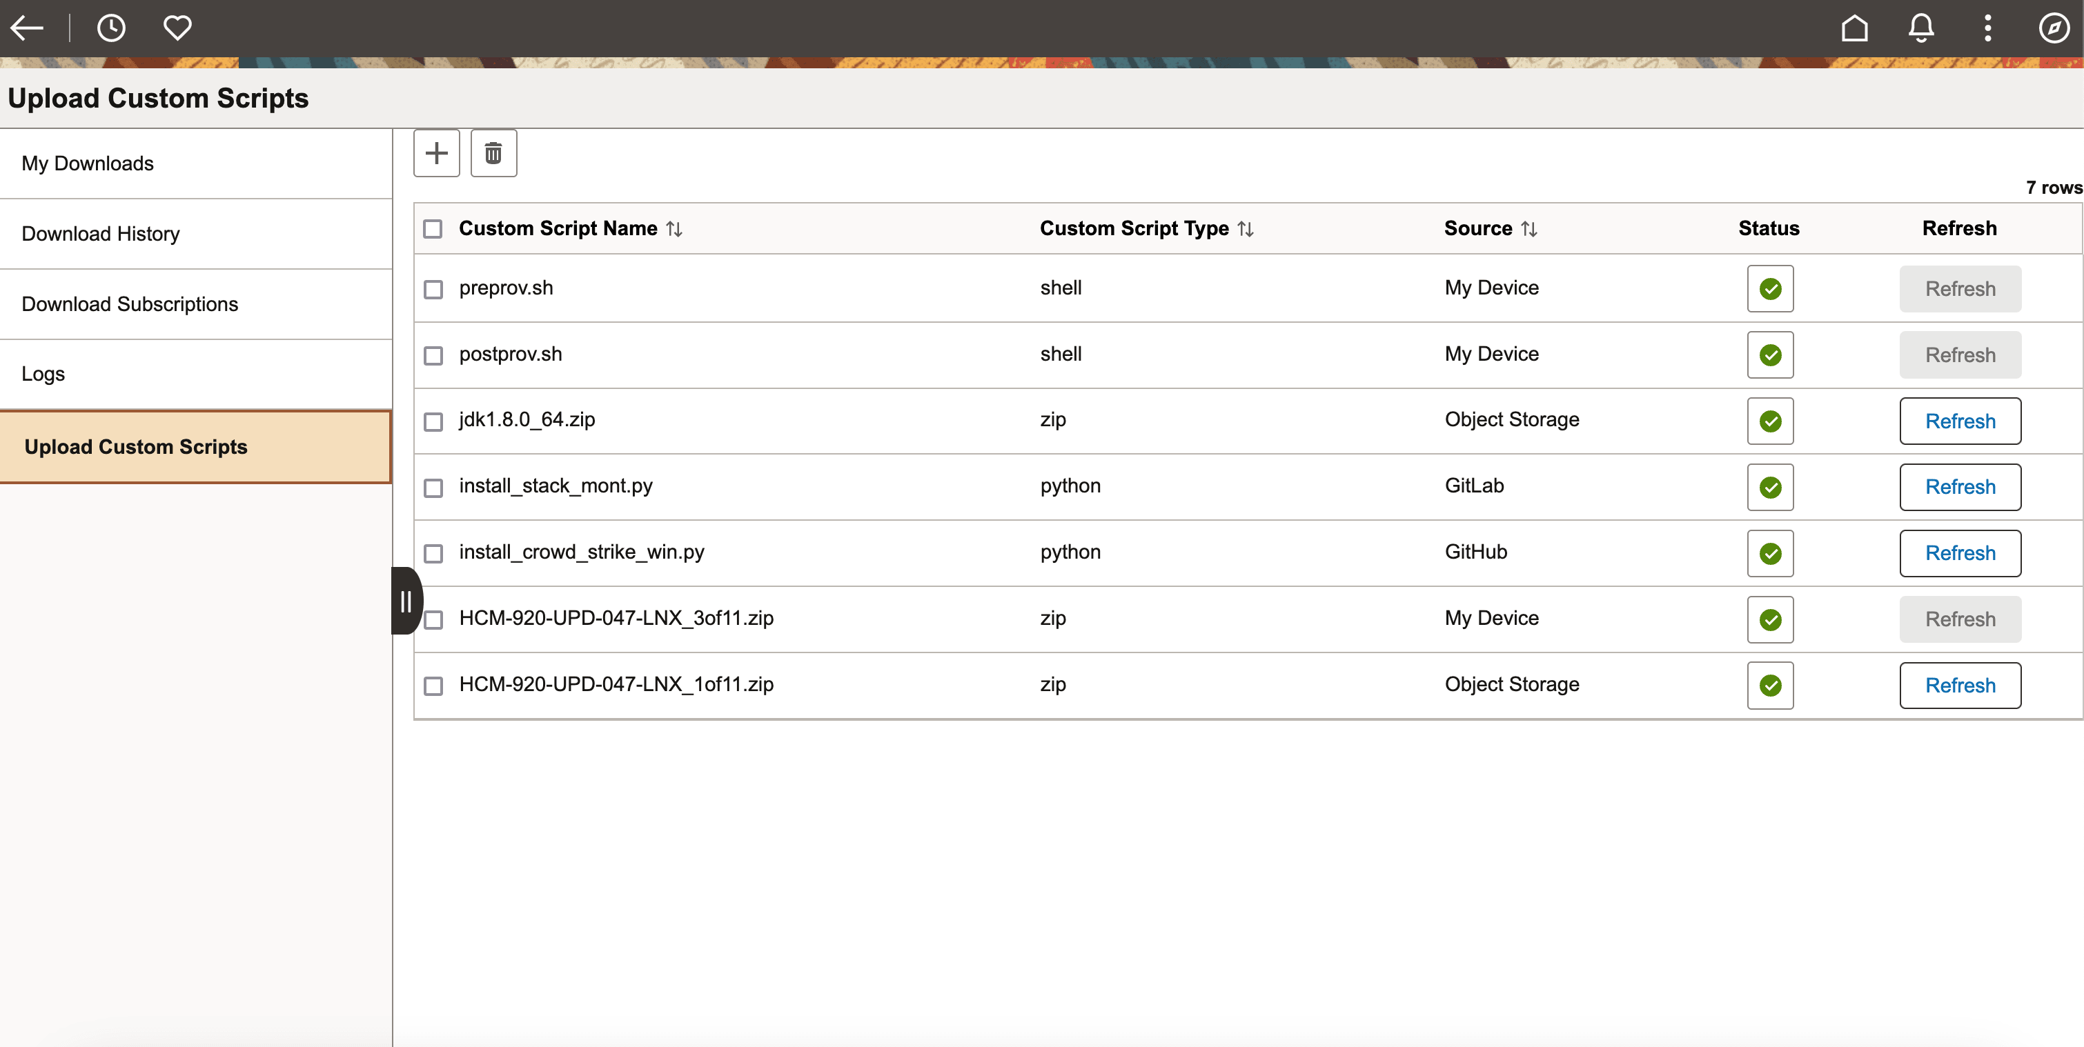
Task: Refresh the install_stack_mont.py script
Action: (x=1959, y=487)
